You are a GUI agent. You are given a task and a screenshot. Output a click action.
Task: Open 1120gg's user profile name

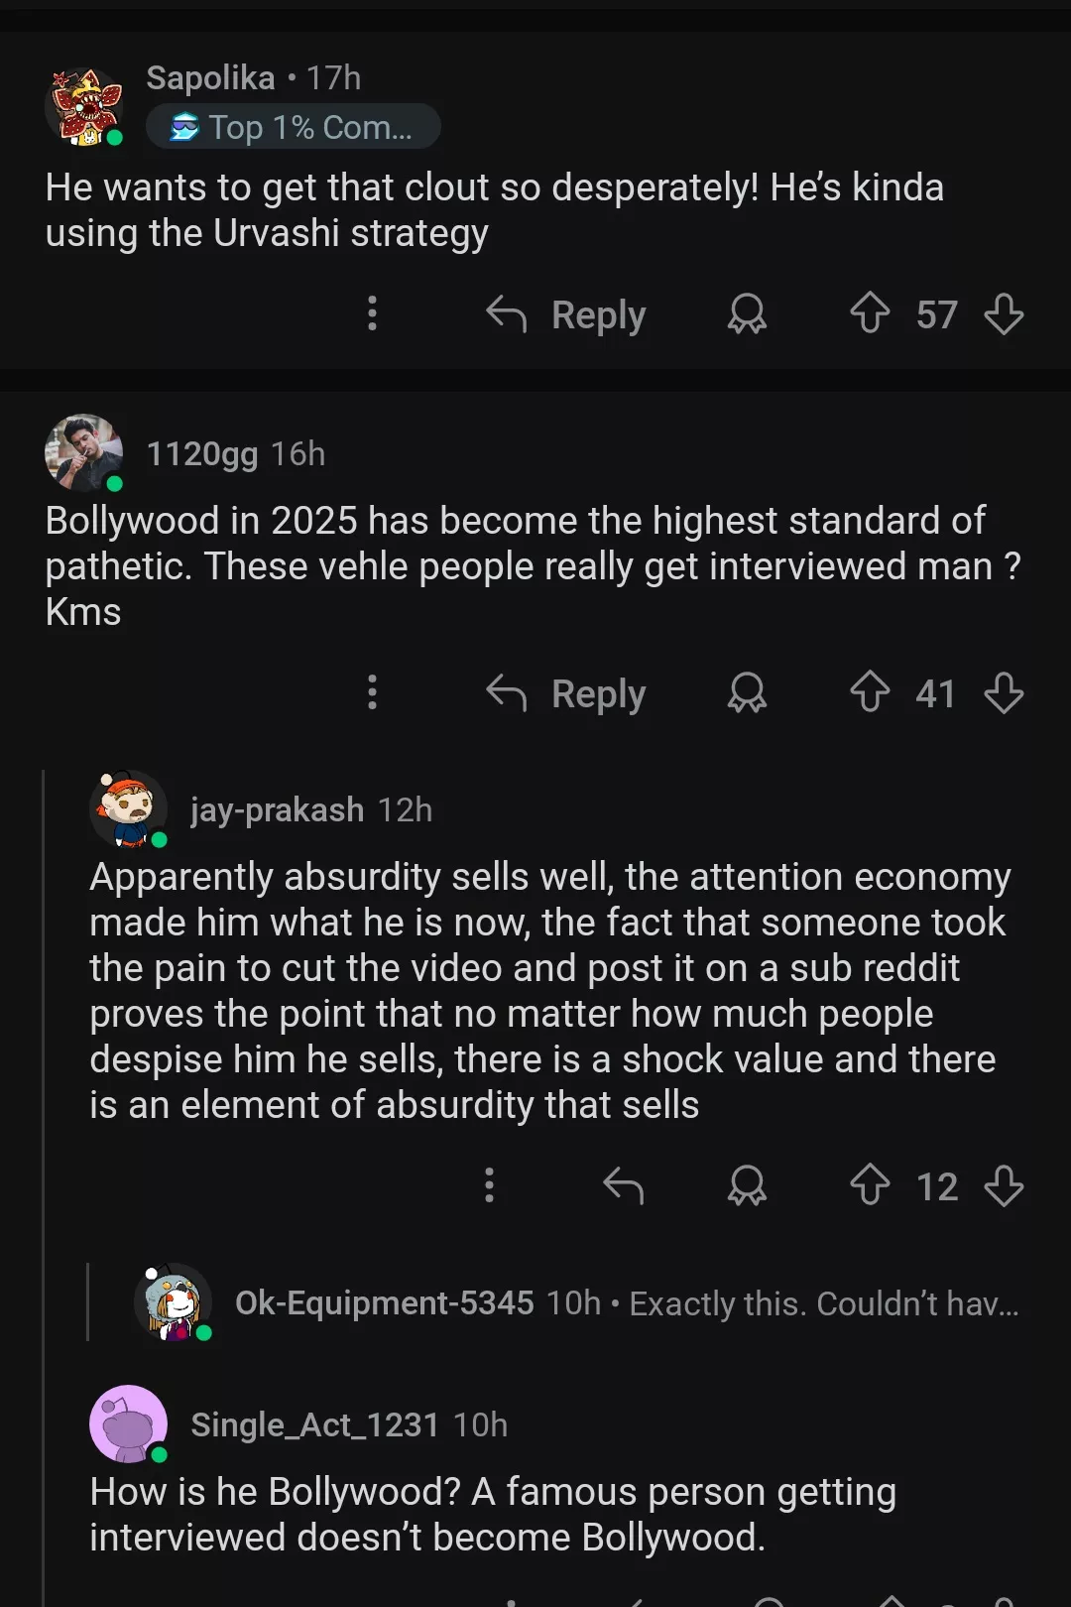tap(202, 453)
